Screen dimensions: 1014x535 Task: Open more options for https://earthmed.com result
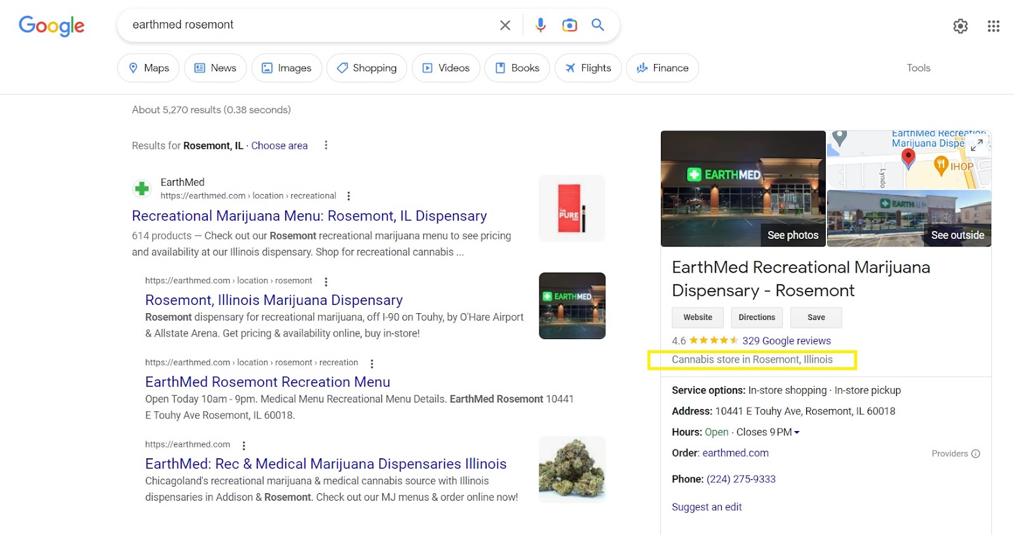244,446
